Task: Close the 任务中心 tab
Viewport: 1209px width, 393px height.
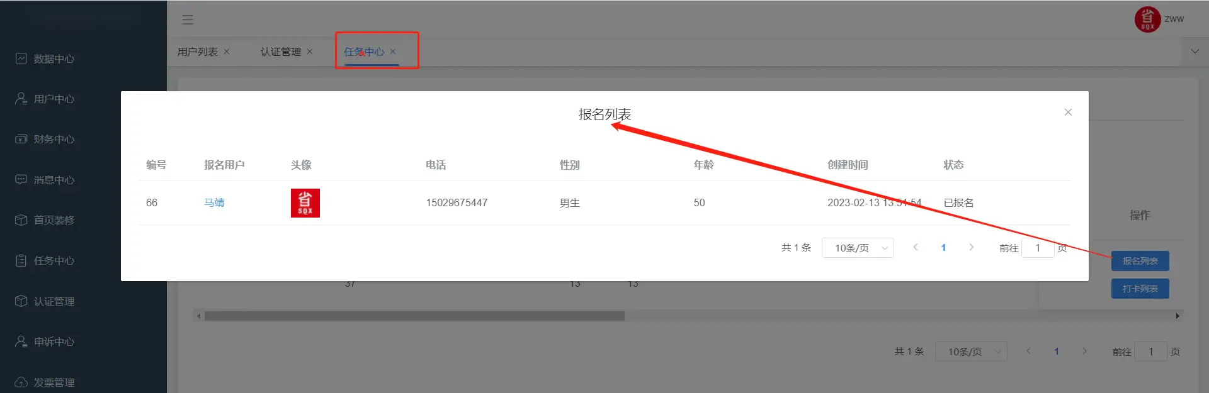Action: click(393, 52)
